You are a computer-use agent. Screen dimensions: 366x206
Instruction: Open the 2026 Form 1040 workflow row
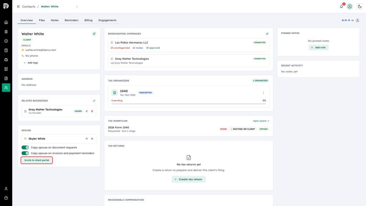189,129
